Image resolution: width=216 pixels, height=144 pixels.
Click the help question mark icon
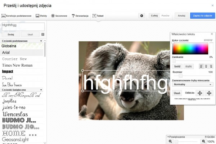[x=43, y=35]
